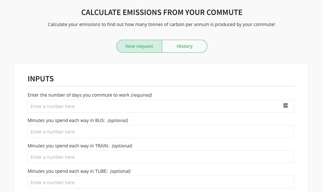Click the INPUTS section heading
The image size is (323, 192).
point(41,79)
